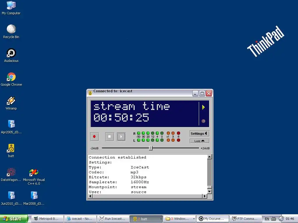
Task: Click the on-screen keyboard tray icon
Action: tap(274, 219)
